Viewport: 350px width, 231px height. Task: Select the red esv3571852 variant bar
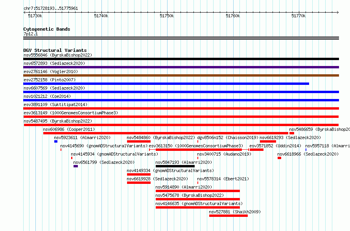coord(256,150)
